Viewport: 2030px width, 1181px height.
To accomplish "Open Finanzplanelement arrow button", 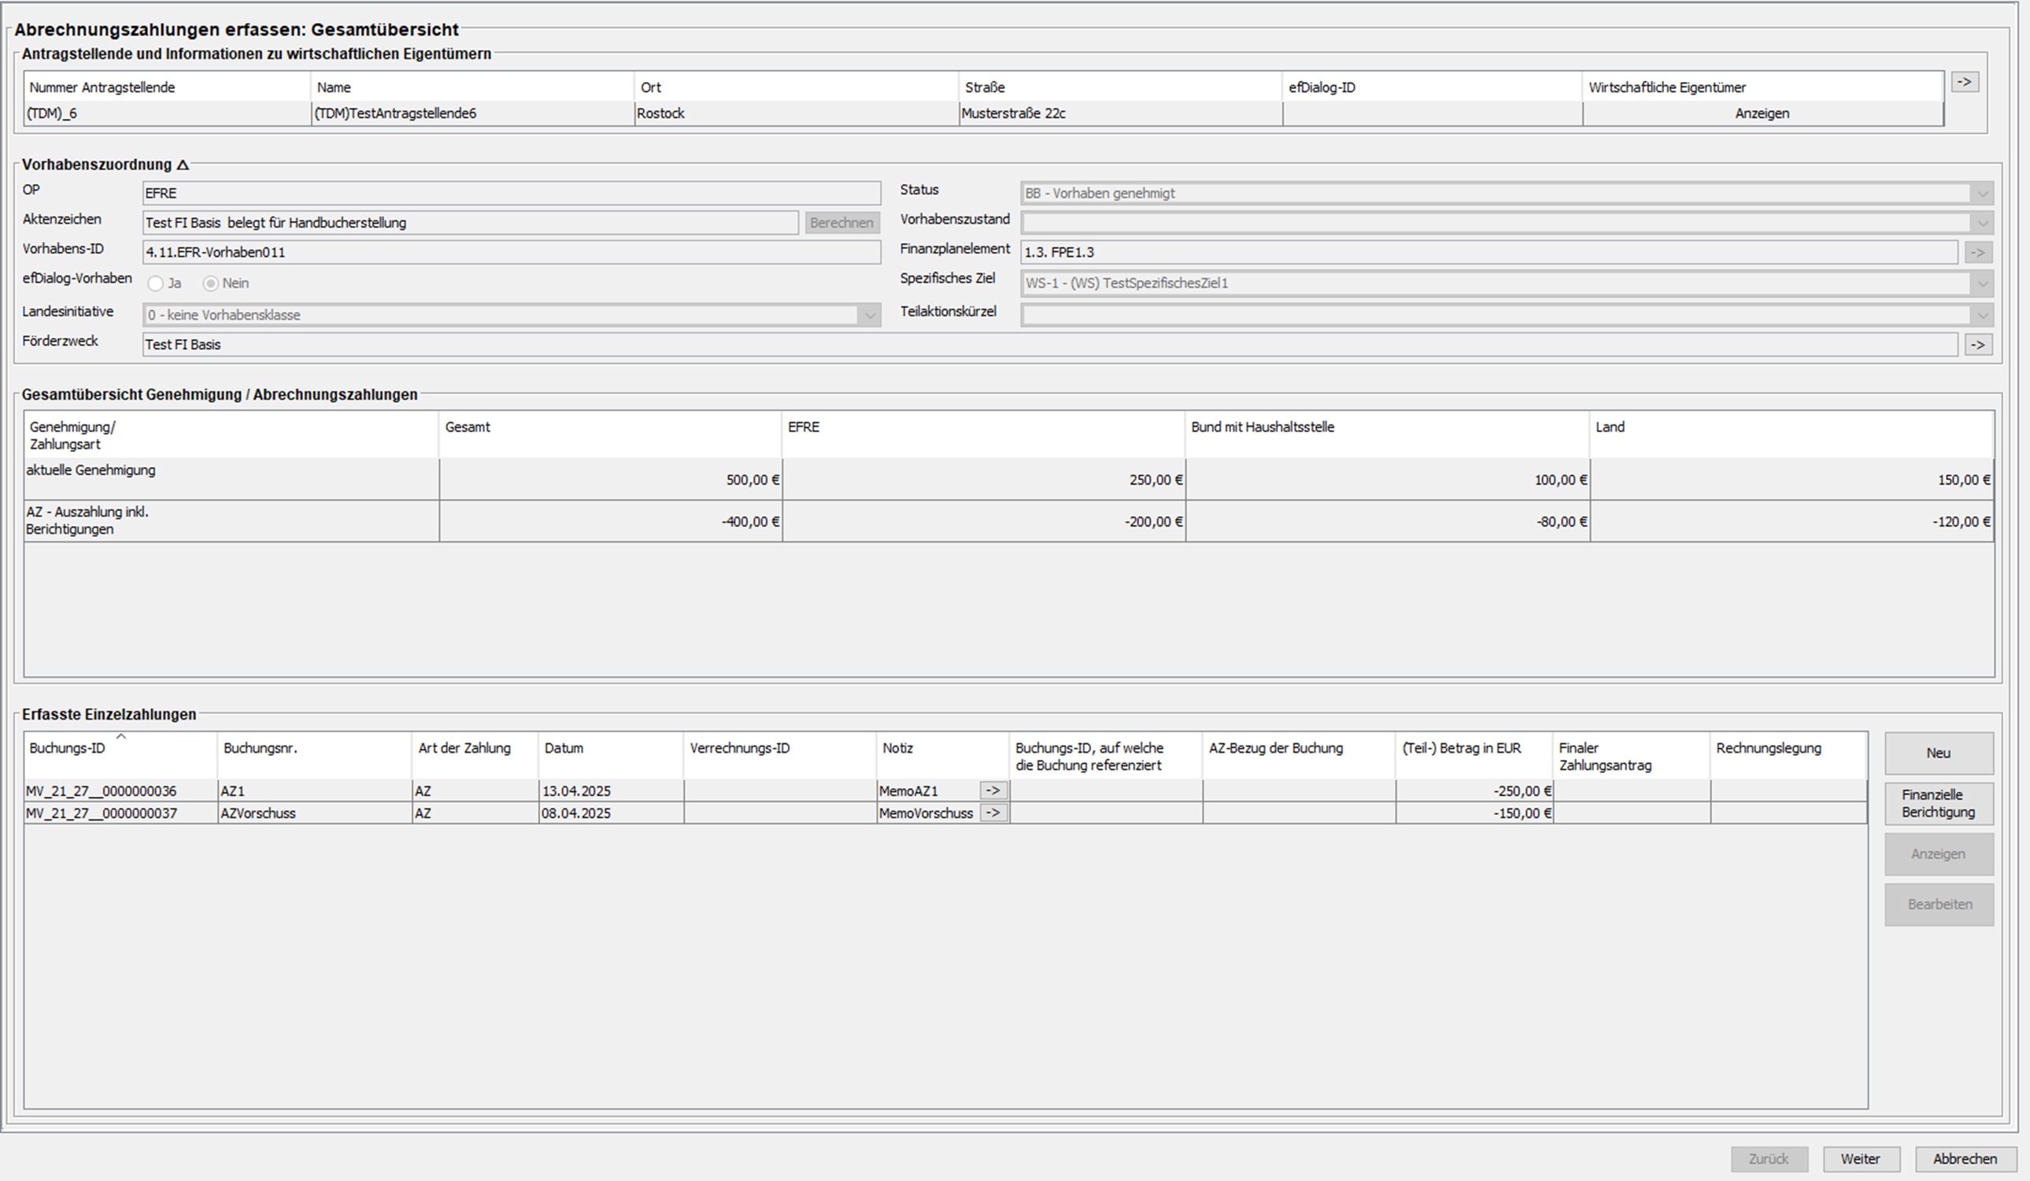I will pyautogui.click(x=1977, y=253).
